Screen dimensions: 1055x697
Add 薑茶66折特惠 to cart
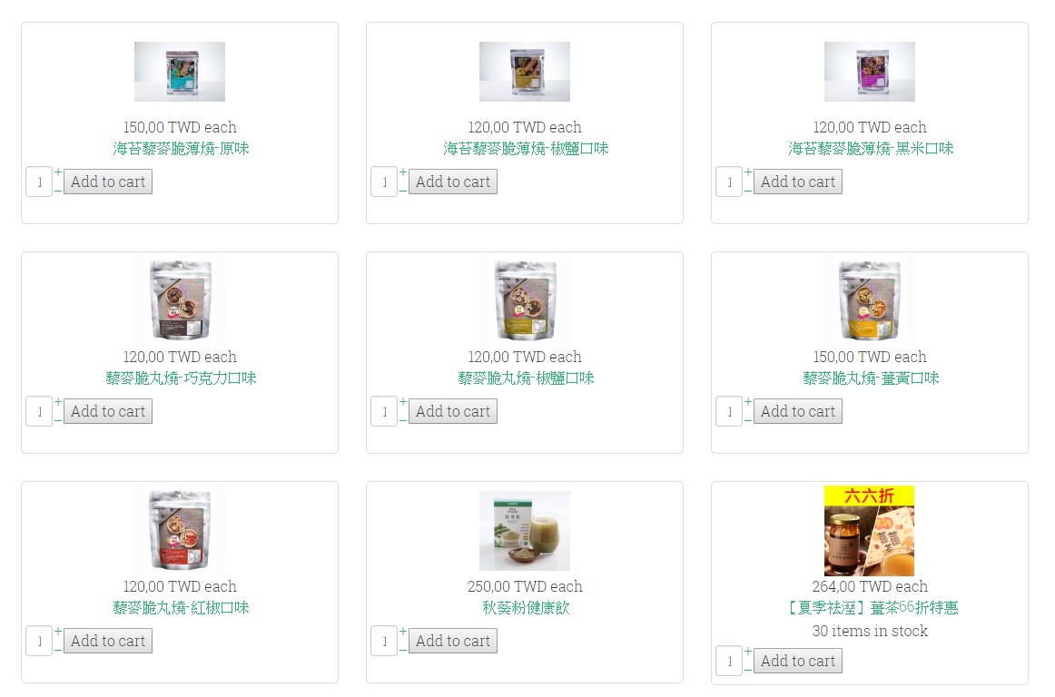point(798,661)
